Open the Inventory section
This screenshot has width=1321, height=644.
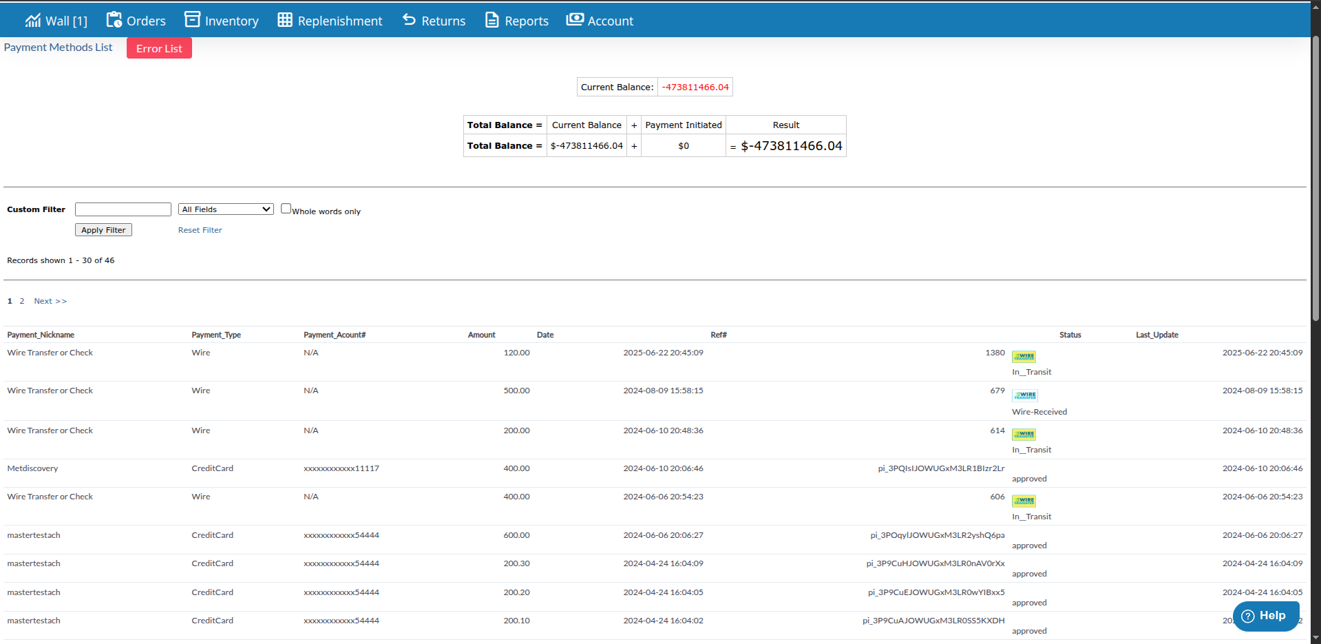(x=221, y=20)
